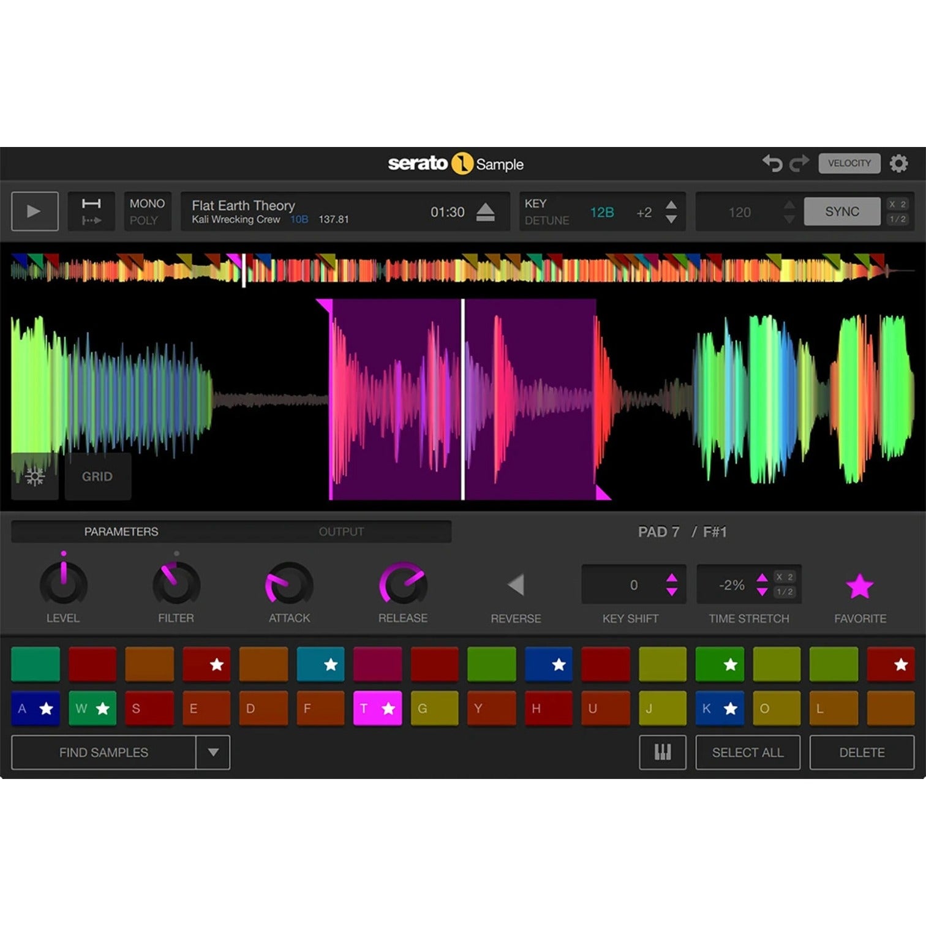The height and width of the screenshot is (926, 926).
Task: Click the snowflake freeze icon on the waveform
Action: (35, 476)
